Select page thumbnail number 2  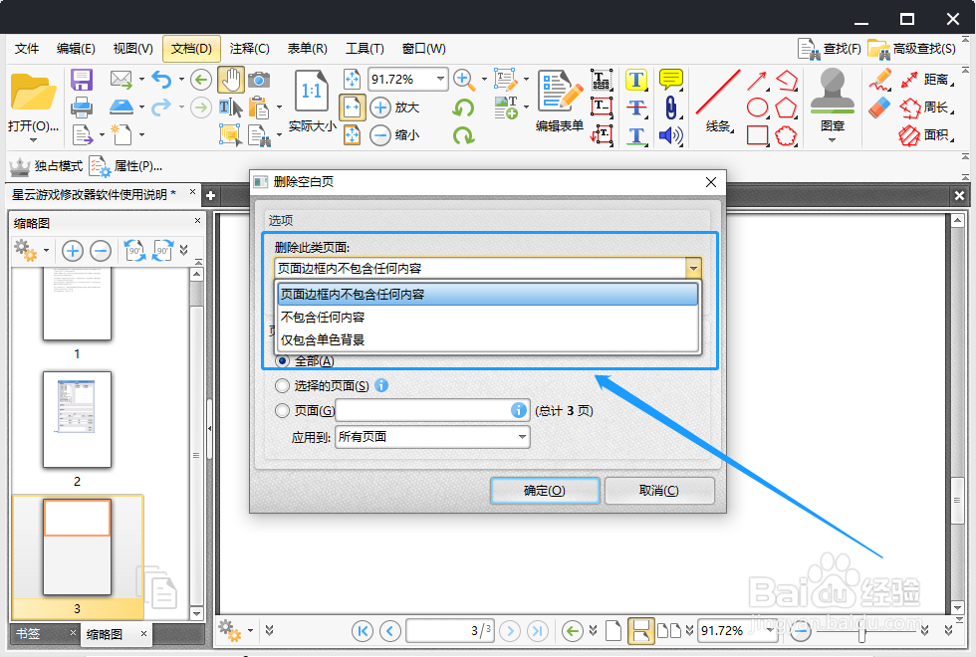tap(77, 420)
